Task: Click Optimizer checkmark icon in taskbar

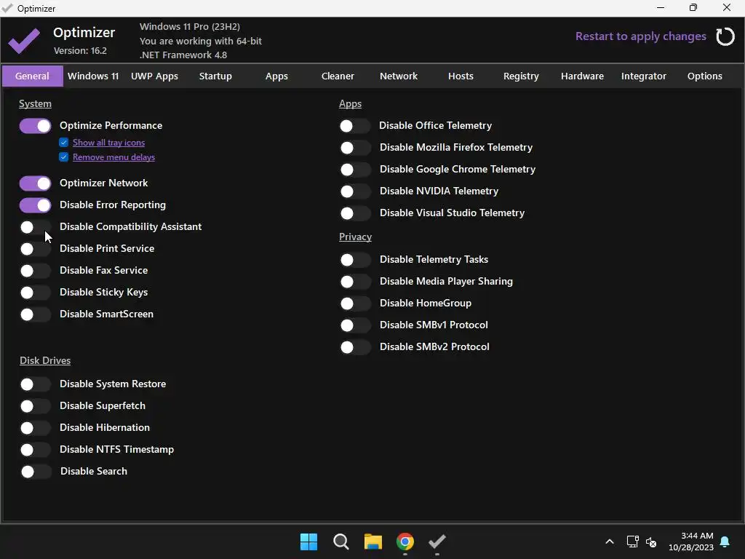Action: (x=437, y=542)
